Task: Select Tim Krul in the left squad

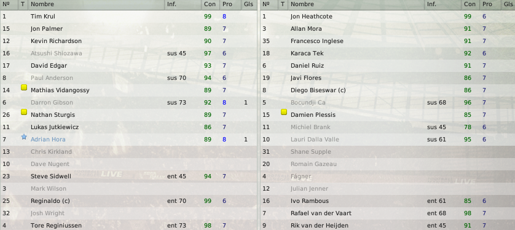Action: coord(128,17)
